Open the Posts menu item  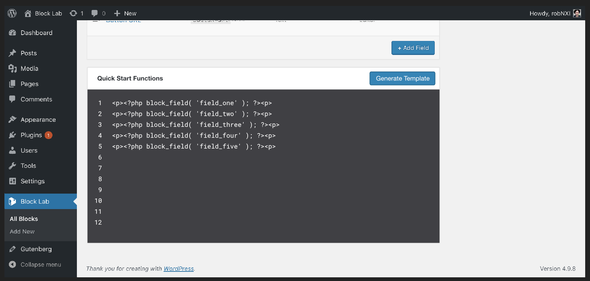[12, 53]
